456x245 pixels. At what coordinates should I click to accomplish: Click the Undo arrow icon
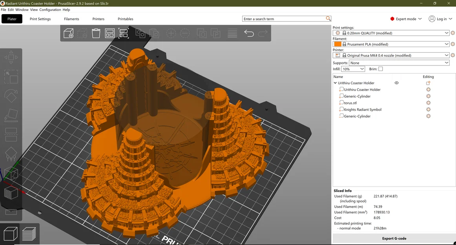coord(249,33)
